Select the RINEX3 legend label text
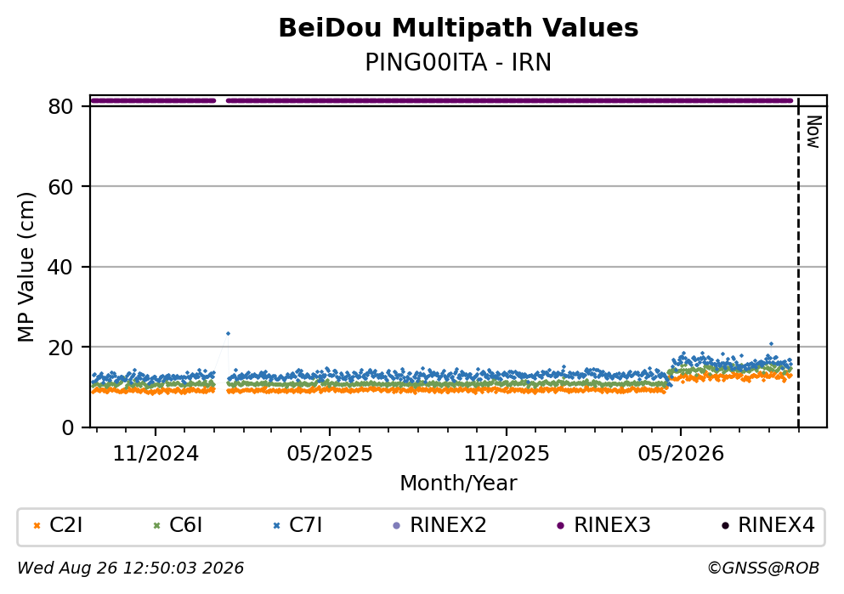The width and height of the screenshot is (844, 594). pyautogui.click(x=612, y=525)
